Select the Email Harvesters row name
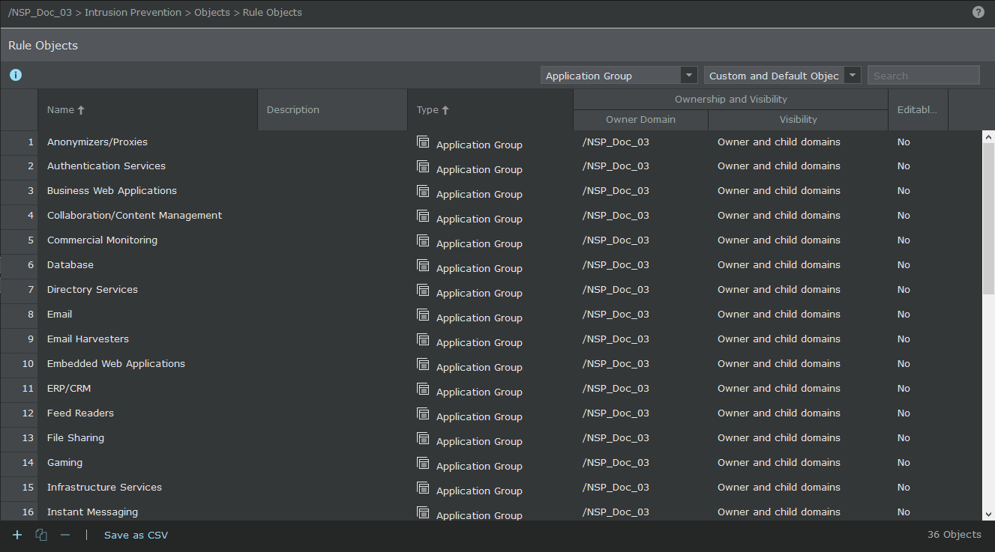The image size is (995, 552). click(88, 339)
